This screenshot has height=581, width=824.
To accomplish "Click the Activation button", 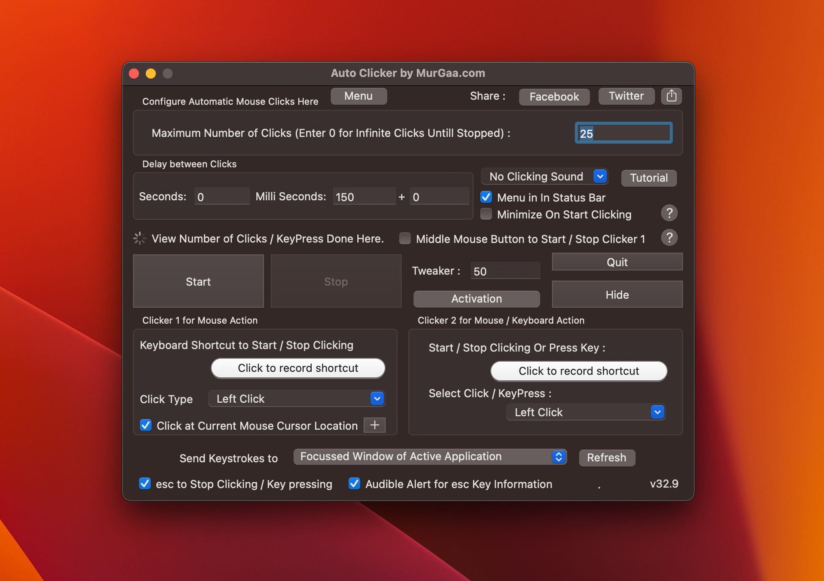I will coord(475,299).
